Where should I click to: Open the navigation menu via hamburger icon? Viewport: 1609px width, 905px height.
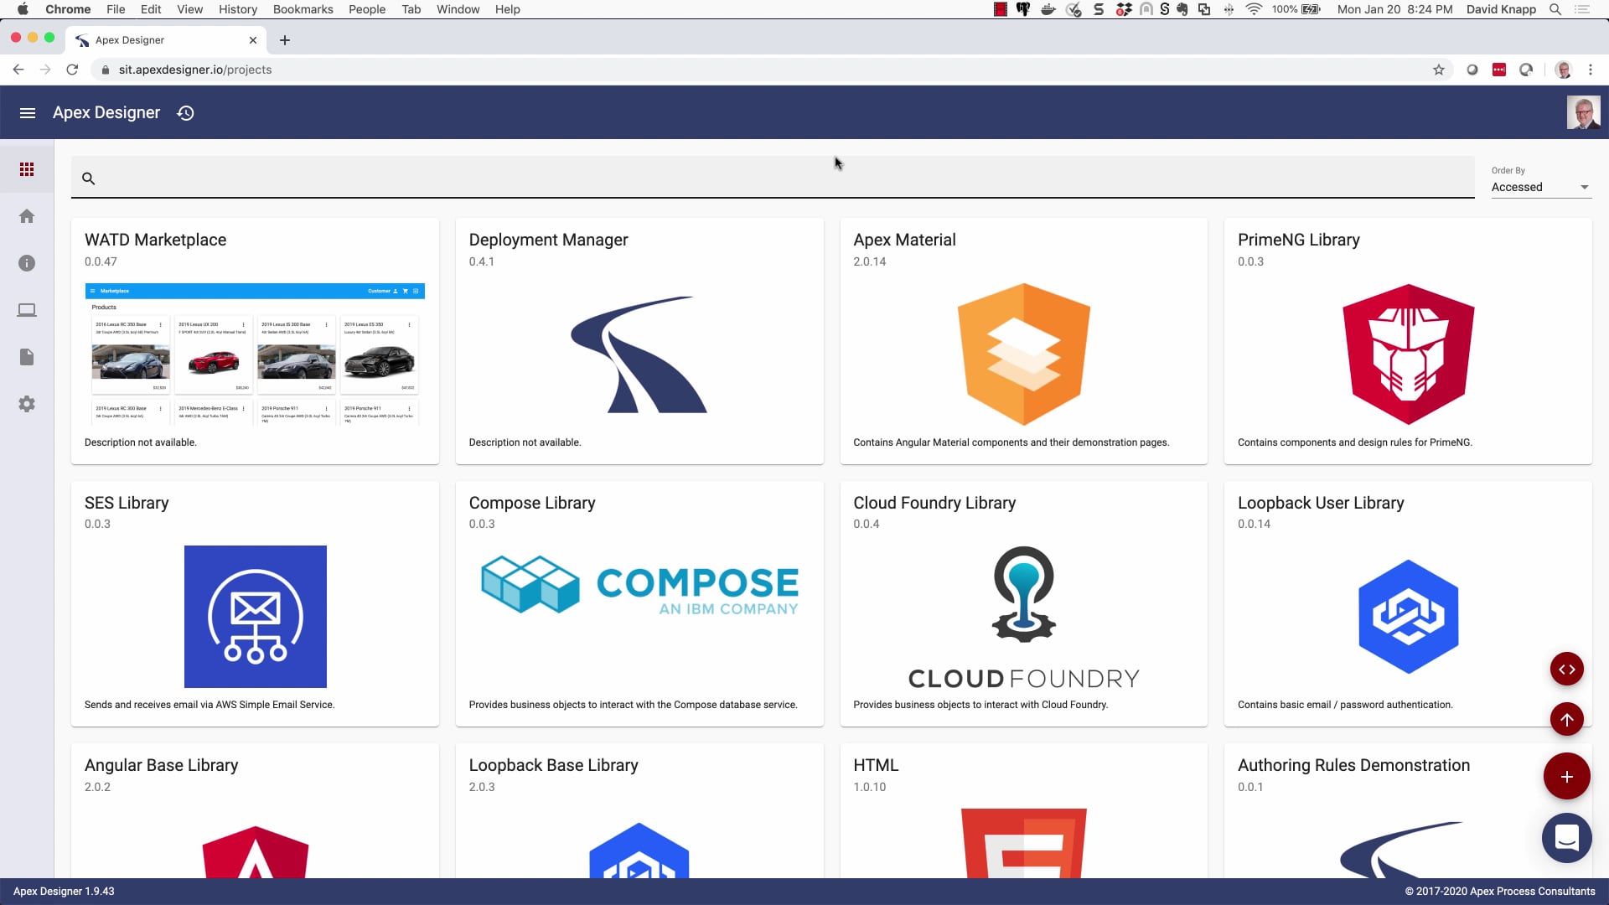click(x=28, y=112)
